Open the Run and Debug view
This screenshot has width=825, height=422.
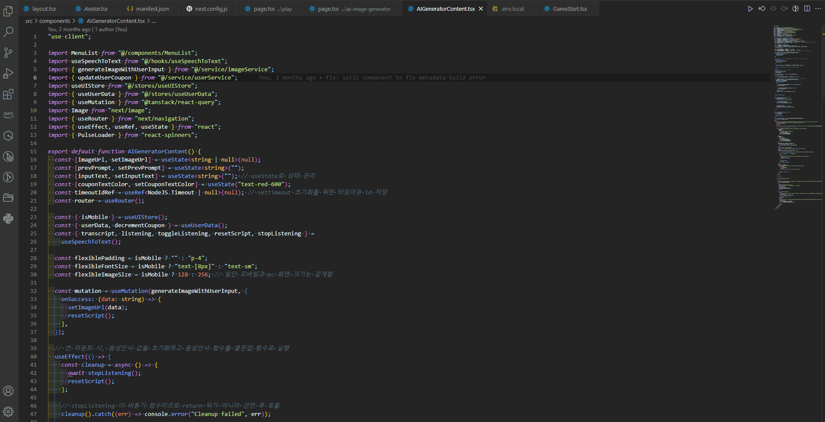[x=9, y=73]
